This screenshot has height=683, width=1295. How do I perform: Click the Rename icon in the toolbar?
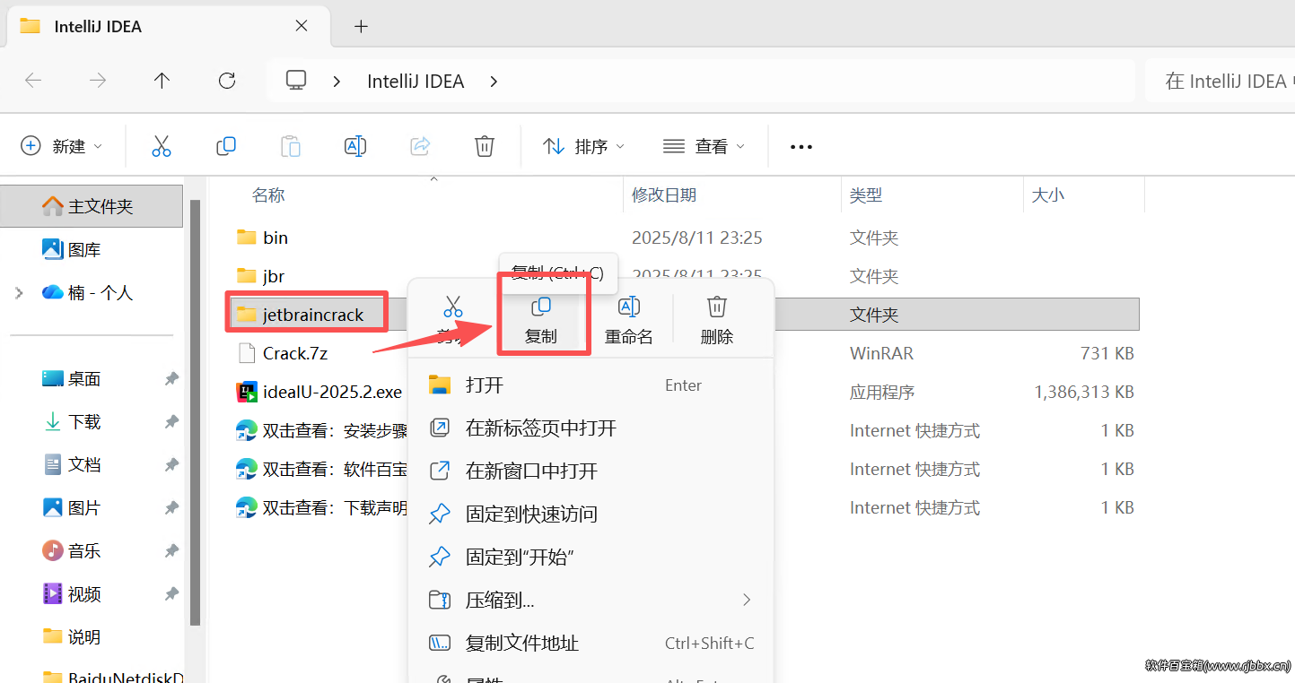pyautogui.click(x=355, y=146)
